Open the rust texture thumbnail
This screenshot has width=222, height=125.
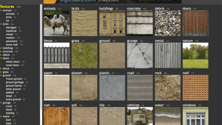pos(57,116)
